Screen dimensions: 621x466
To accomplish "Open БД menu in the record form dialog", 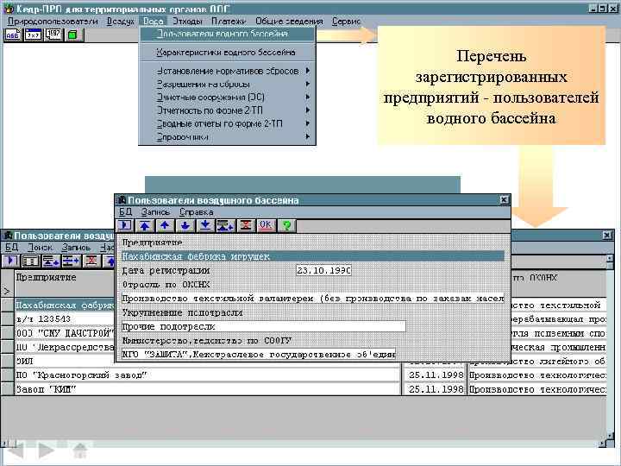I will pos(126,212).
